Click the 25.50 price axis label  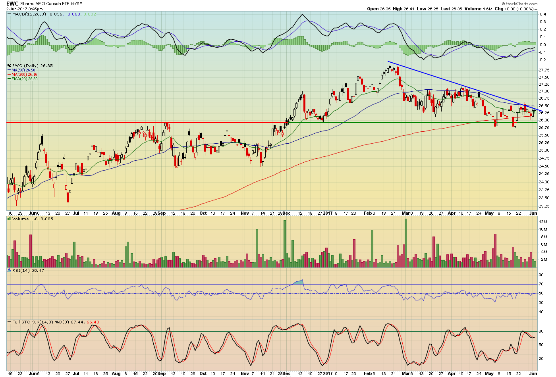pyautogui.click(x=544, y=135)
